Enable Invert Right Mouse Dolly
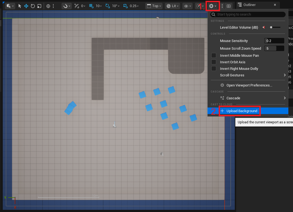293x212 pixels. point(213,68)
